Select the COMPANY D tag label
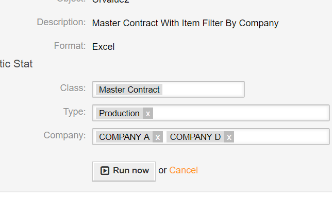The width and height of the screenshot is (332, 197). pos(195,137)
